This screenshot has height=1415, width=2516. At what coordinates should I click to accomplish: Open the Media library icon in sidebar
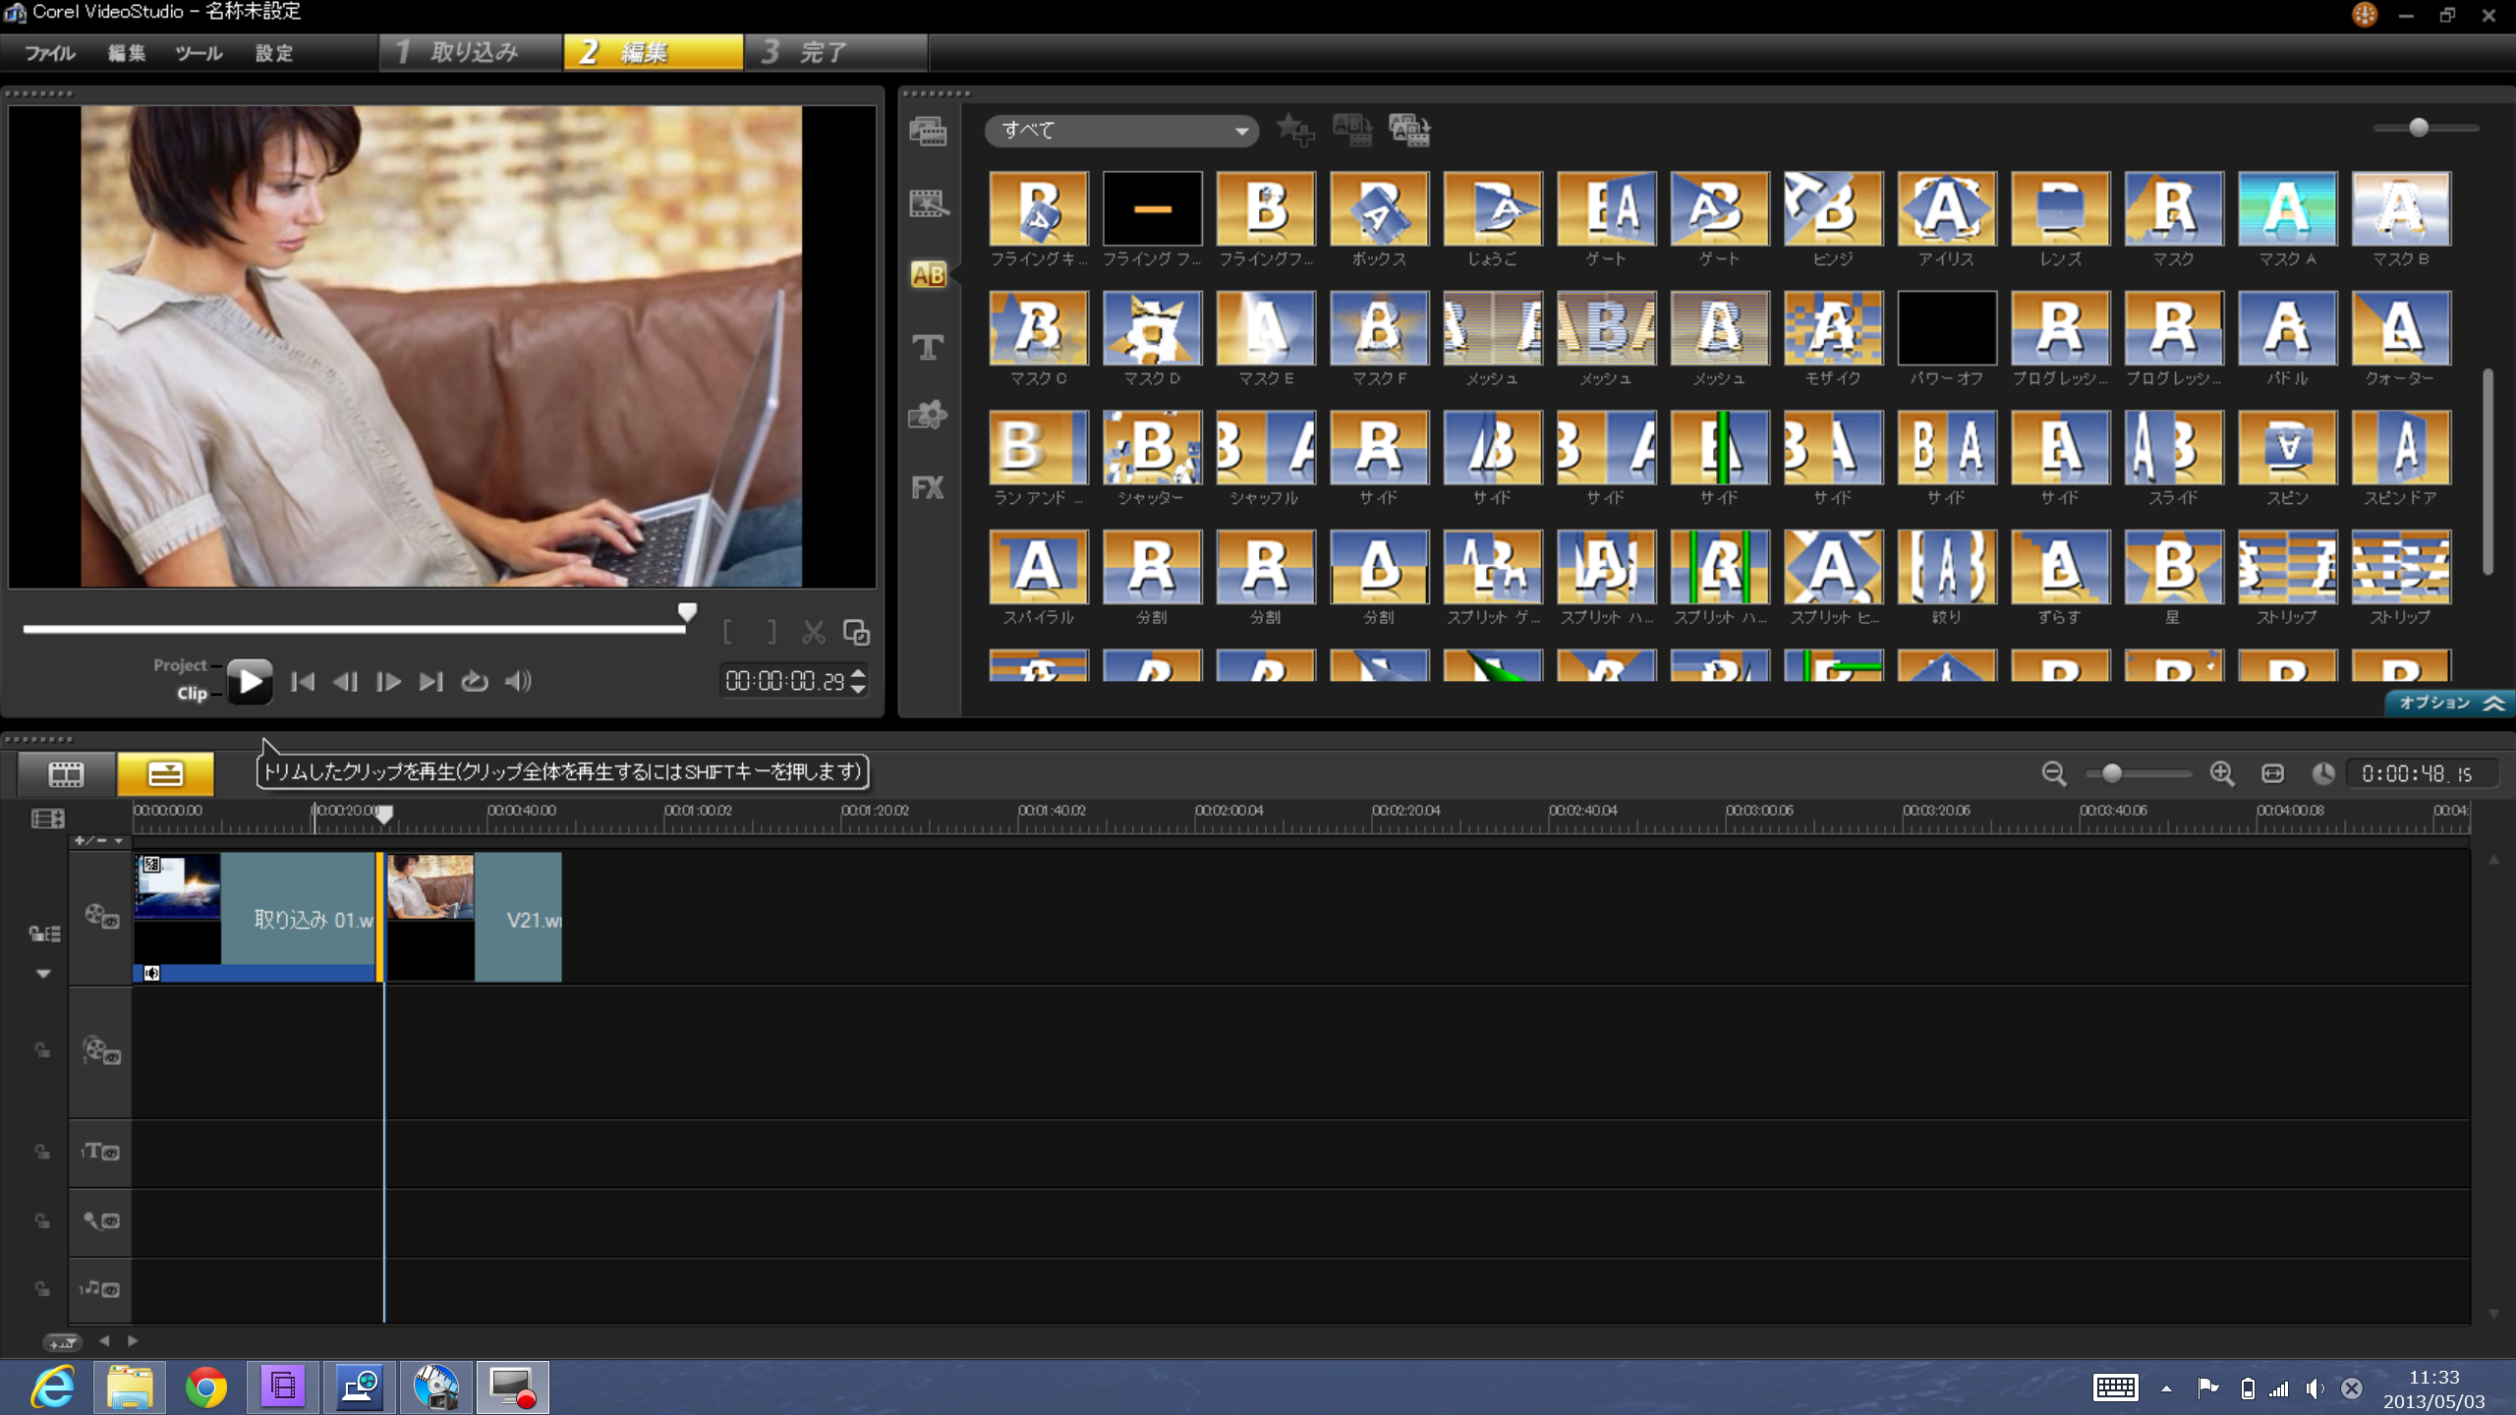pyautogui.click(x=928, y=132)
